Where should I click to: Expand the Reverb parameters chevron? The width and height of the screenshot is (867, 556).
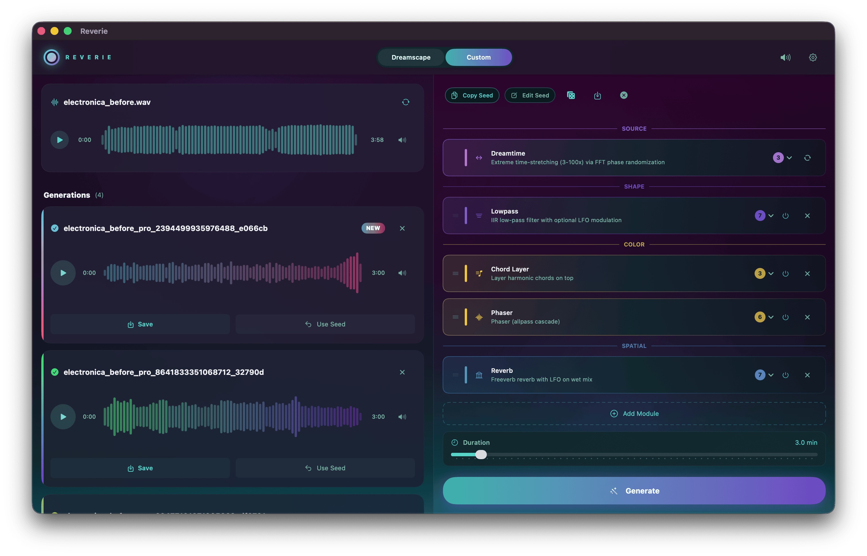coord(771,375)
